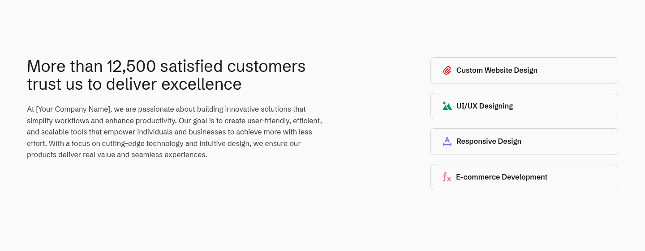
Task: Open the E-commerce Development label
Action: 502,177
